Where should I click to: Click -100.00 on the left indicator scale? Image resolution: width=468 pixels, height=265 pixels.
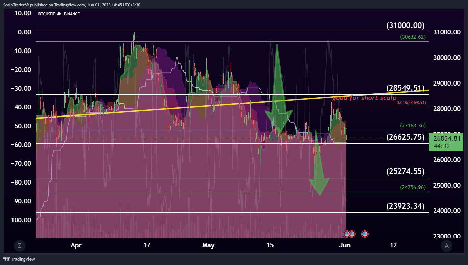20,220
